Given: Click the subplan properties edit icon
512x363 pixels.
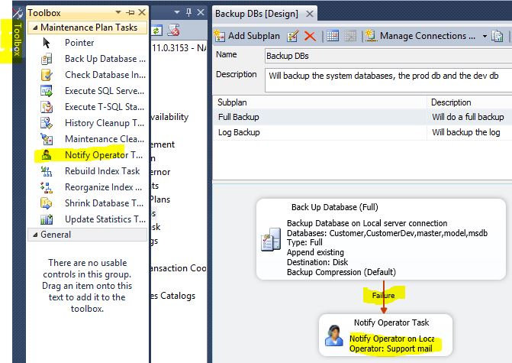Looking at the screenshot, I should pyautogui.click(x=293, y=36).
